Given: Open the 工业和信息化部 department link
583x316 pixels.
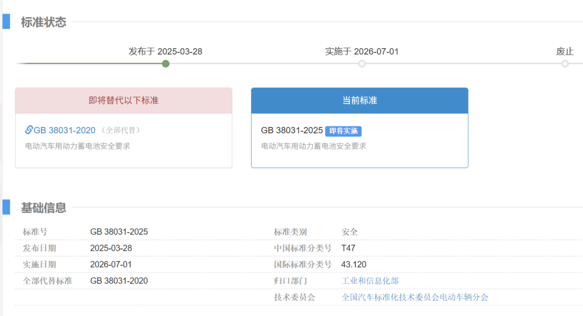Looking at the screenshot, I should [370, 281].
